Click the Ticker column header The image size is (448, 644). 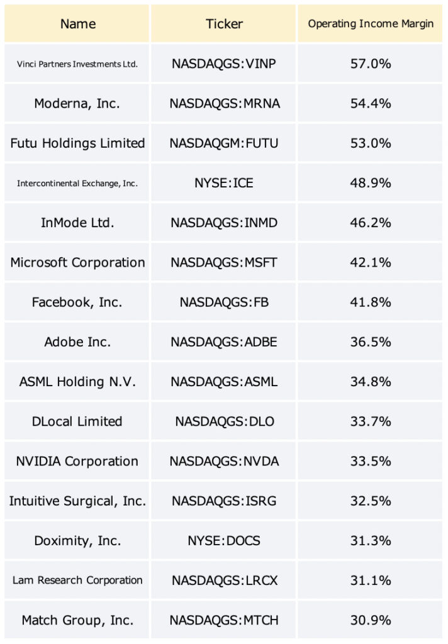click(x=223, y=23)
